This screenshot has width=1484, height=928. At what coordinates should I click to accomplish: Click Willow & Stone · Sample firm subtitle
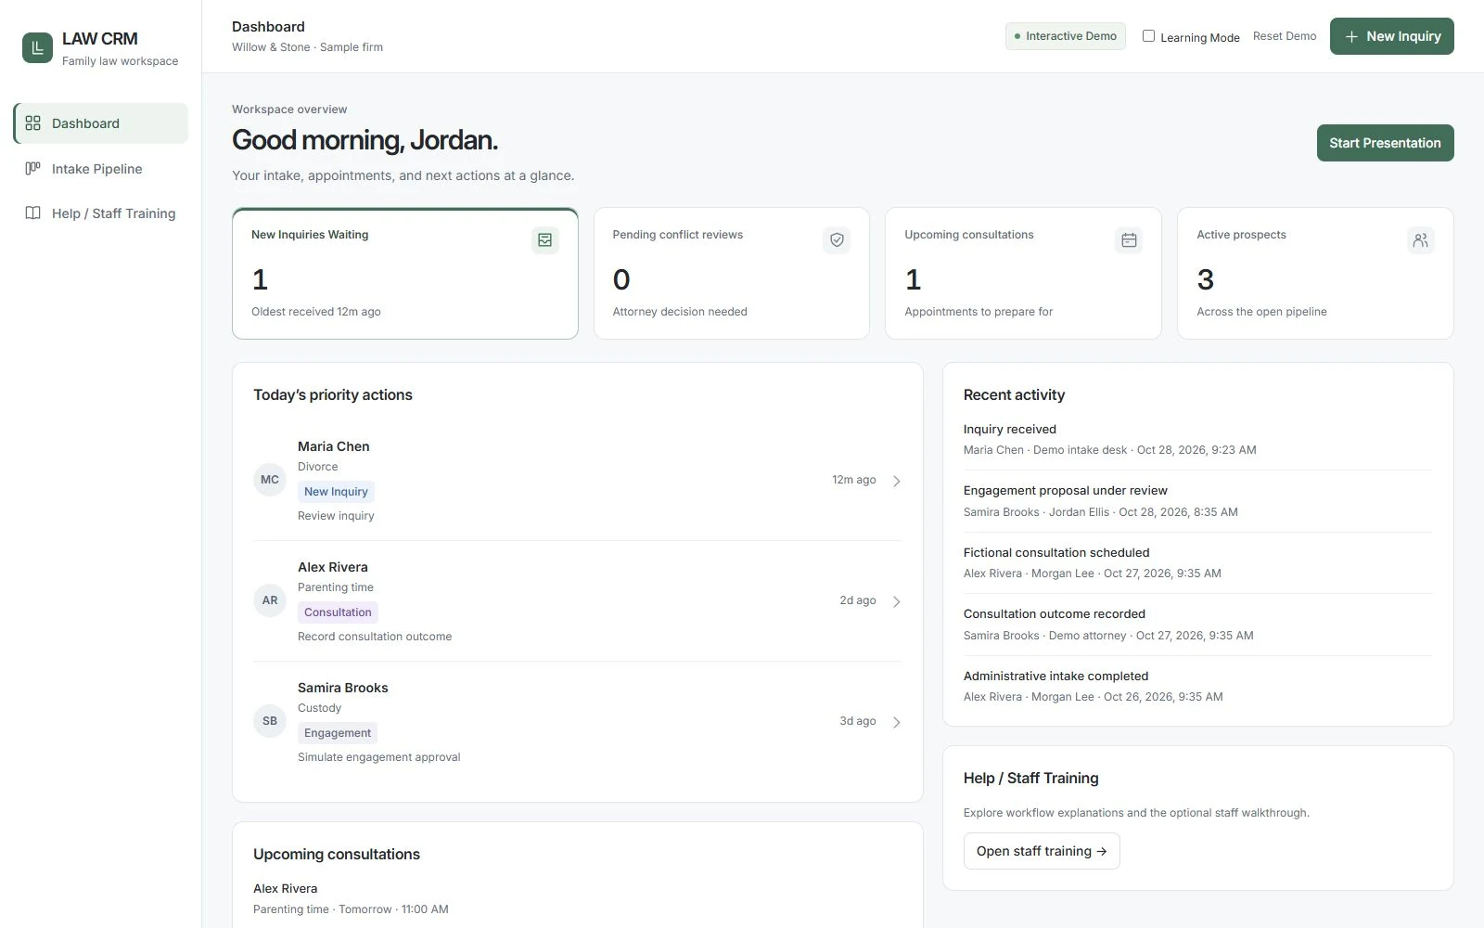307,47
